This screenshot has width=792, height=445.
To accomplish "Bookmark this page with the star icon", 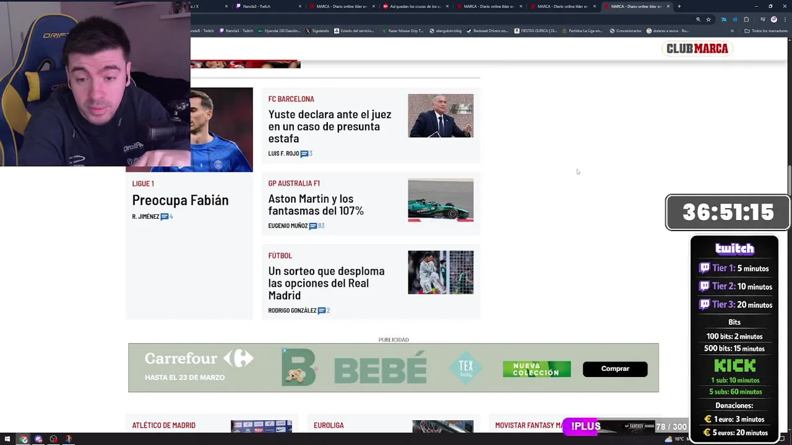I will click(x=708, y=19).
